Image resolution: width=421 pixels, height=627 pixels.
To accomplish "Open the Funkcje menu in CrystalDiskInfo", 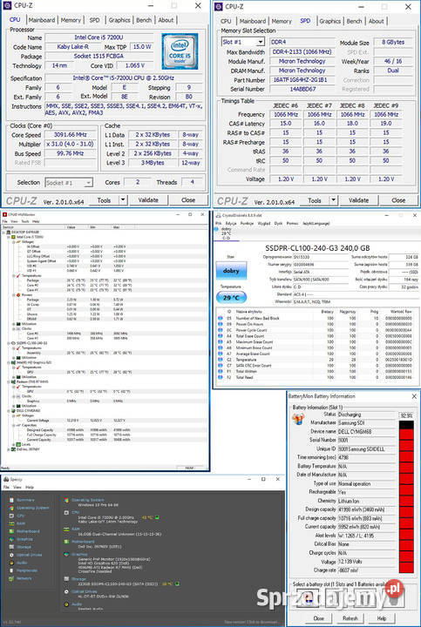I will coord(247,224).
